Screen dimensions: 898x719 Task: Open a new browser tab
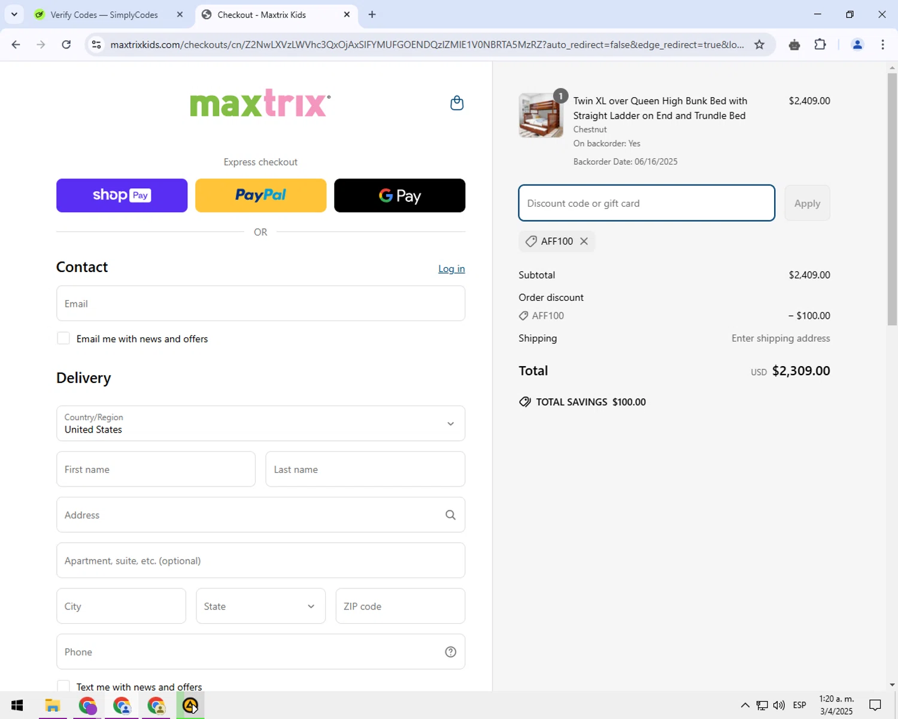pyautogui.click(x=372, y=14)
